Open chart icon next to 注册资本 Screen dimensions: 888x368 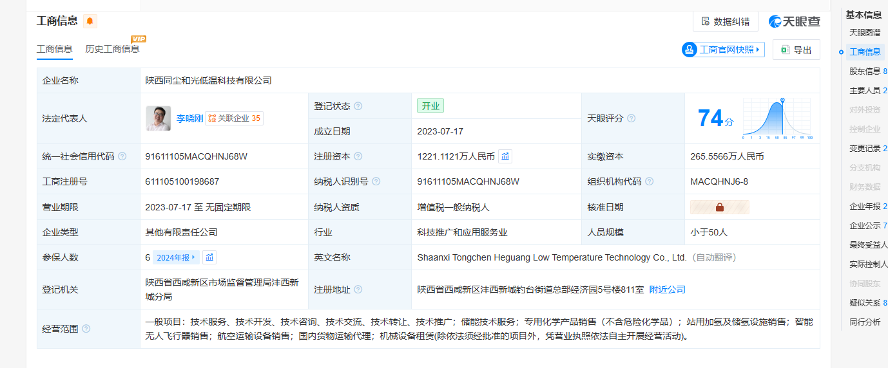tap(505, 156)
